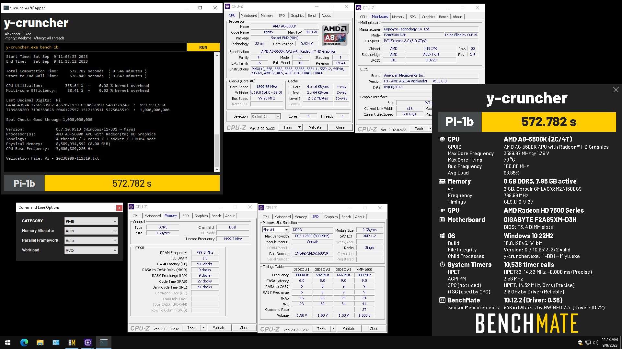Viewport: 622px width, 349px height.
Task: Click Validate in the CPU-Z CPU window
Action: point(315,127)
